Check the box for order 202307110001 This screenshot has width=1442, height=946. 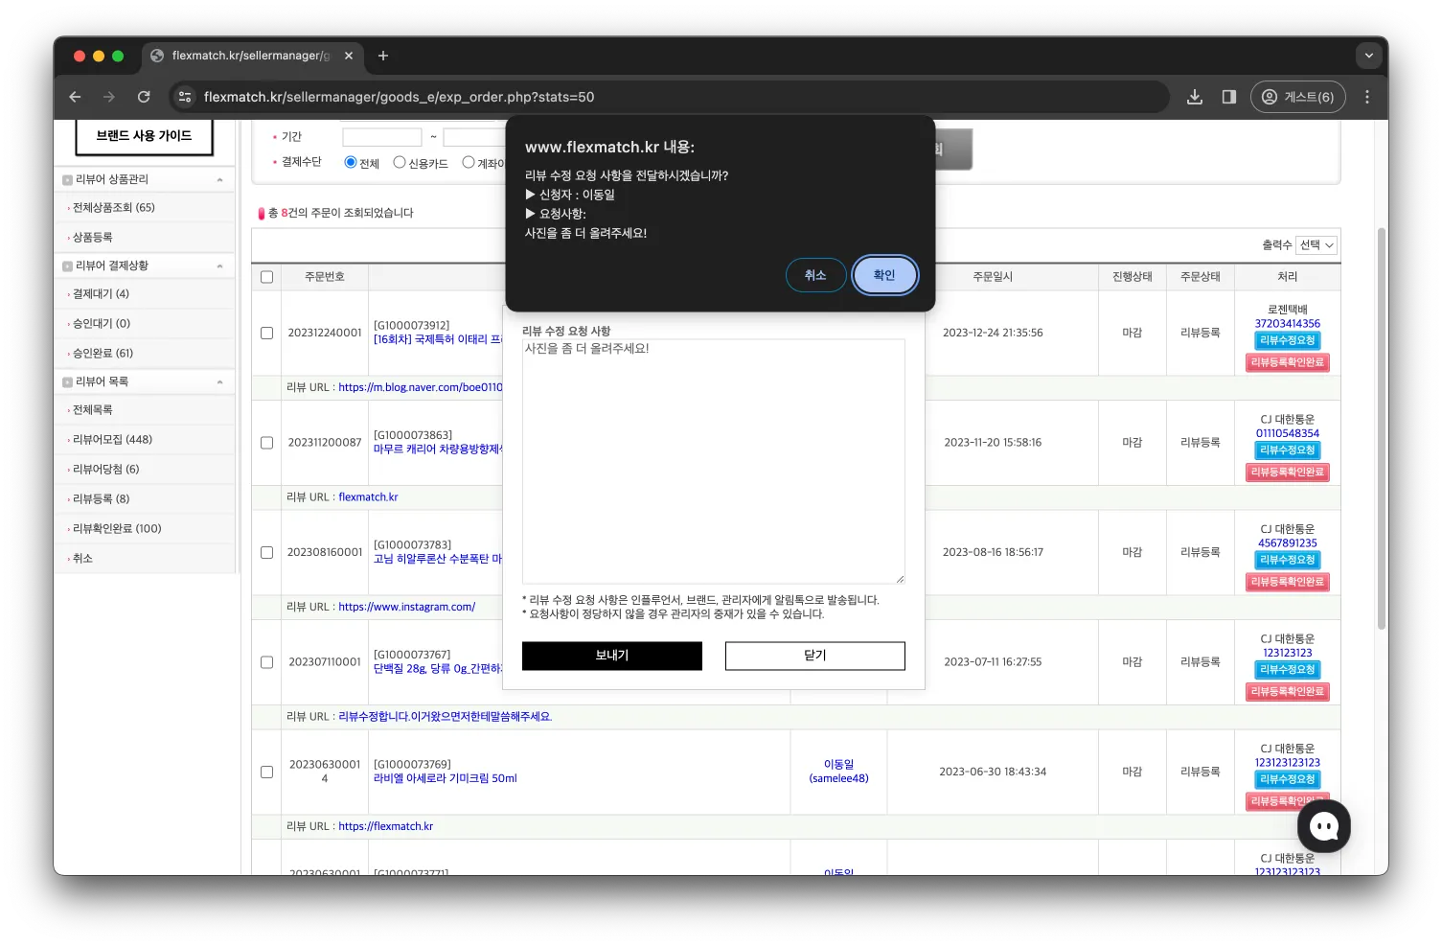click(267, 662)
